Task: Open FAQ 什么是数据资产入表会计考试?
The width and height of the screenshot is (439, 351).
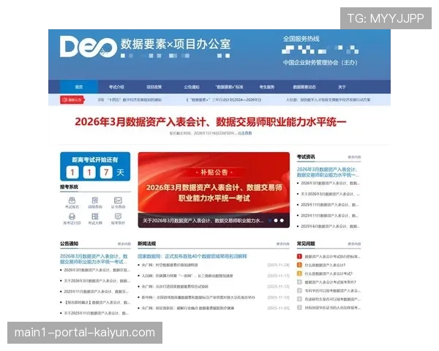Action: pos(329,273)
